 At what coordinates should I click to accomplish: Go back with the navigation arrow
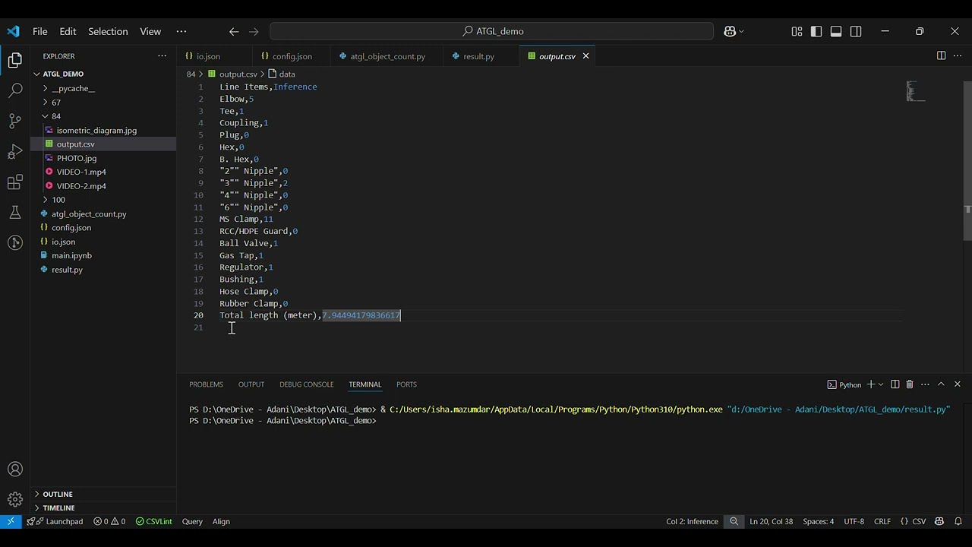coord(234,31)
